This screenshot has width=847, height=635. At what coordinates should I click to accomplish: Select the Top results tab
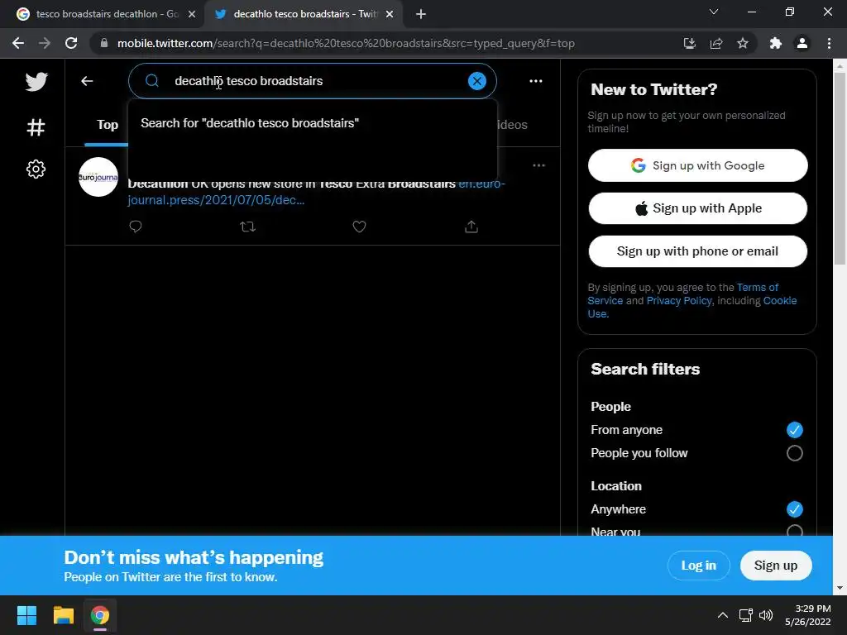point(107,125)
